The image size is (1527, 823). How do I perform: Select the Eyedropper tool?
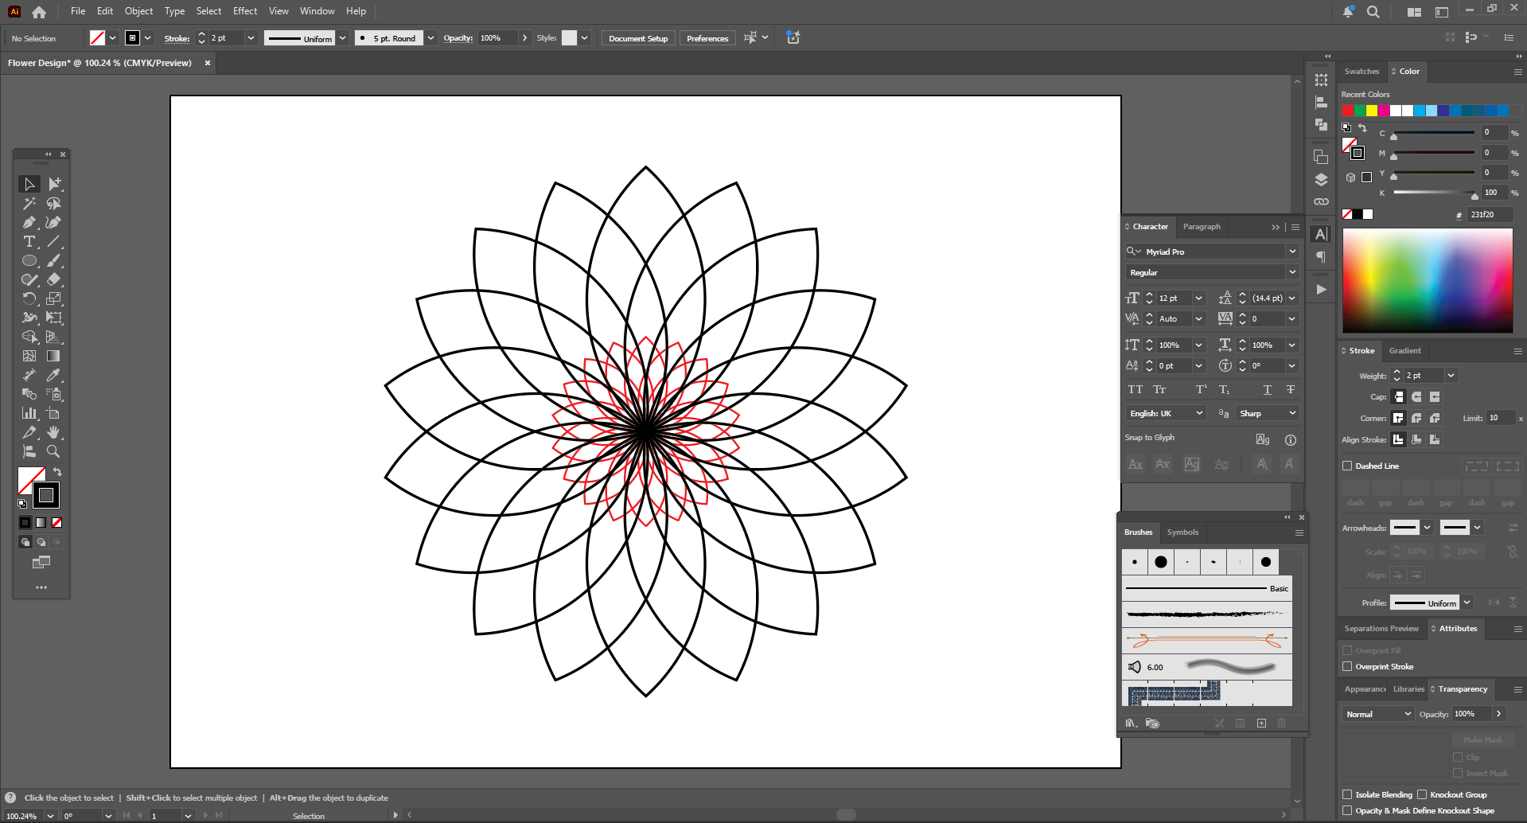53,375
